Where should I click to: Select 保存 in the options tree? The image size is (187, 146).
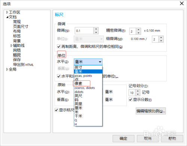click(x=17, y=60)
